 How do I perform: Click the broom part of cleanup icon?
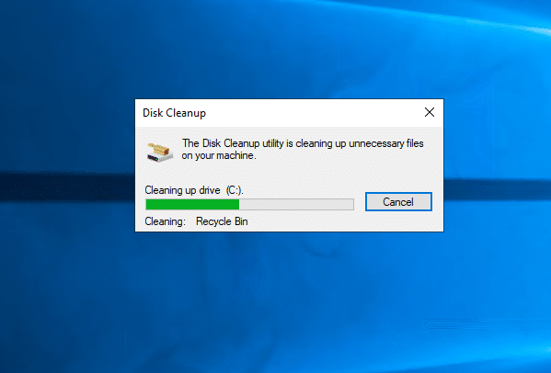158,149
